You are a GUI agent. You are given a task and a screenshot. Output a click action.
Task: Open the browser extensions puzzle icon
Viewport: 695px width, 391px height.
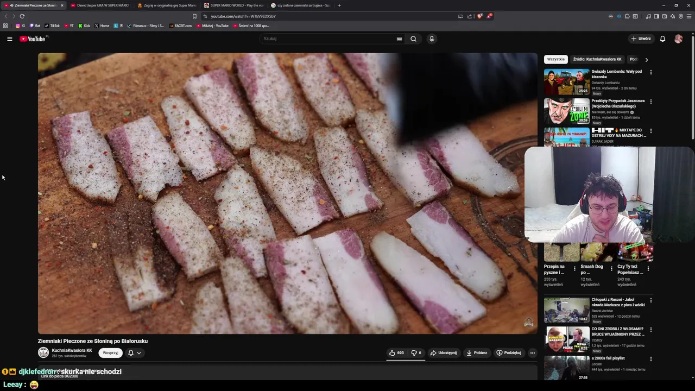click(627, 16)
